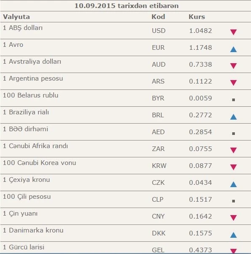Click the gray unchanged square for BYR
The image size is (251, 254).
tap(233, 100)
